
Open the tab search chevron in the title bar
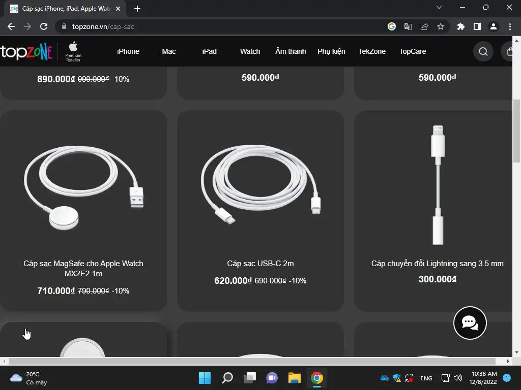point(439,7)
